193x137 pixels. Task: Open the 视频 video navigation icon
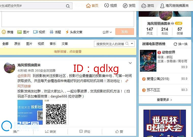107,6
